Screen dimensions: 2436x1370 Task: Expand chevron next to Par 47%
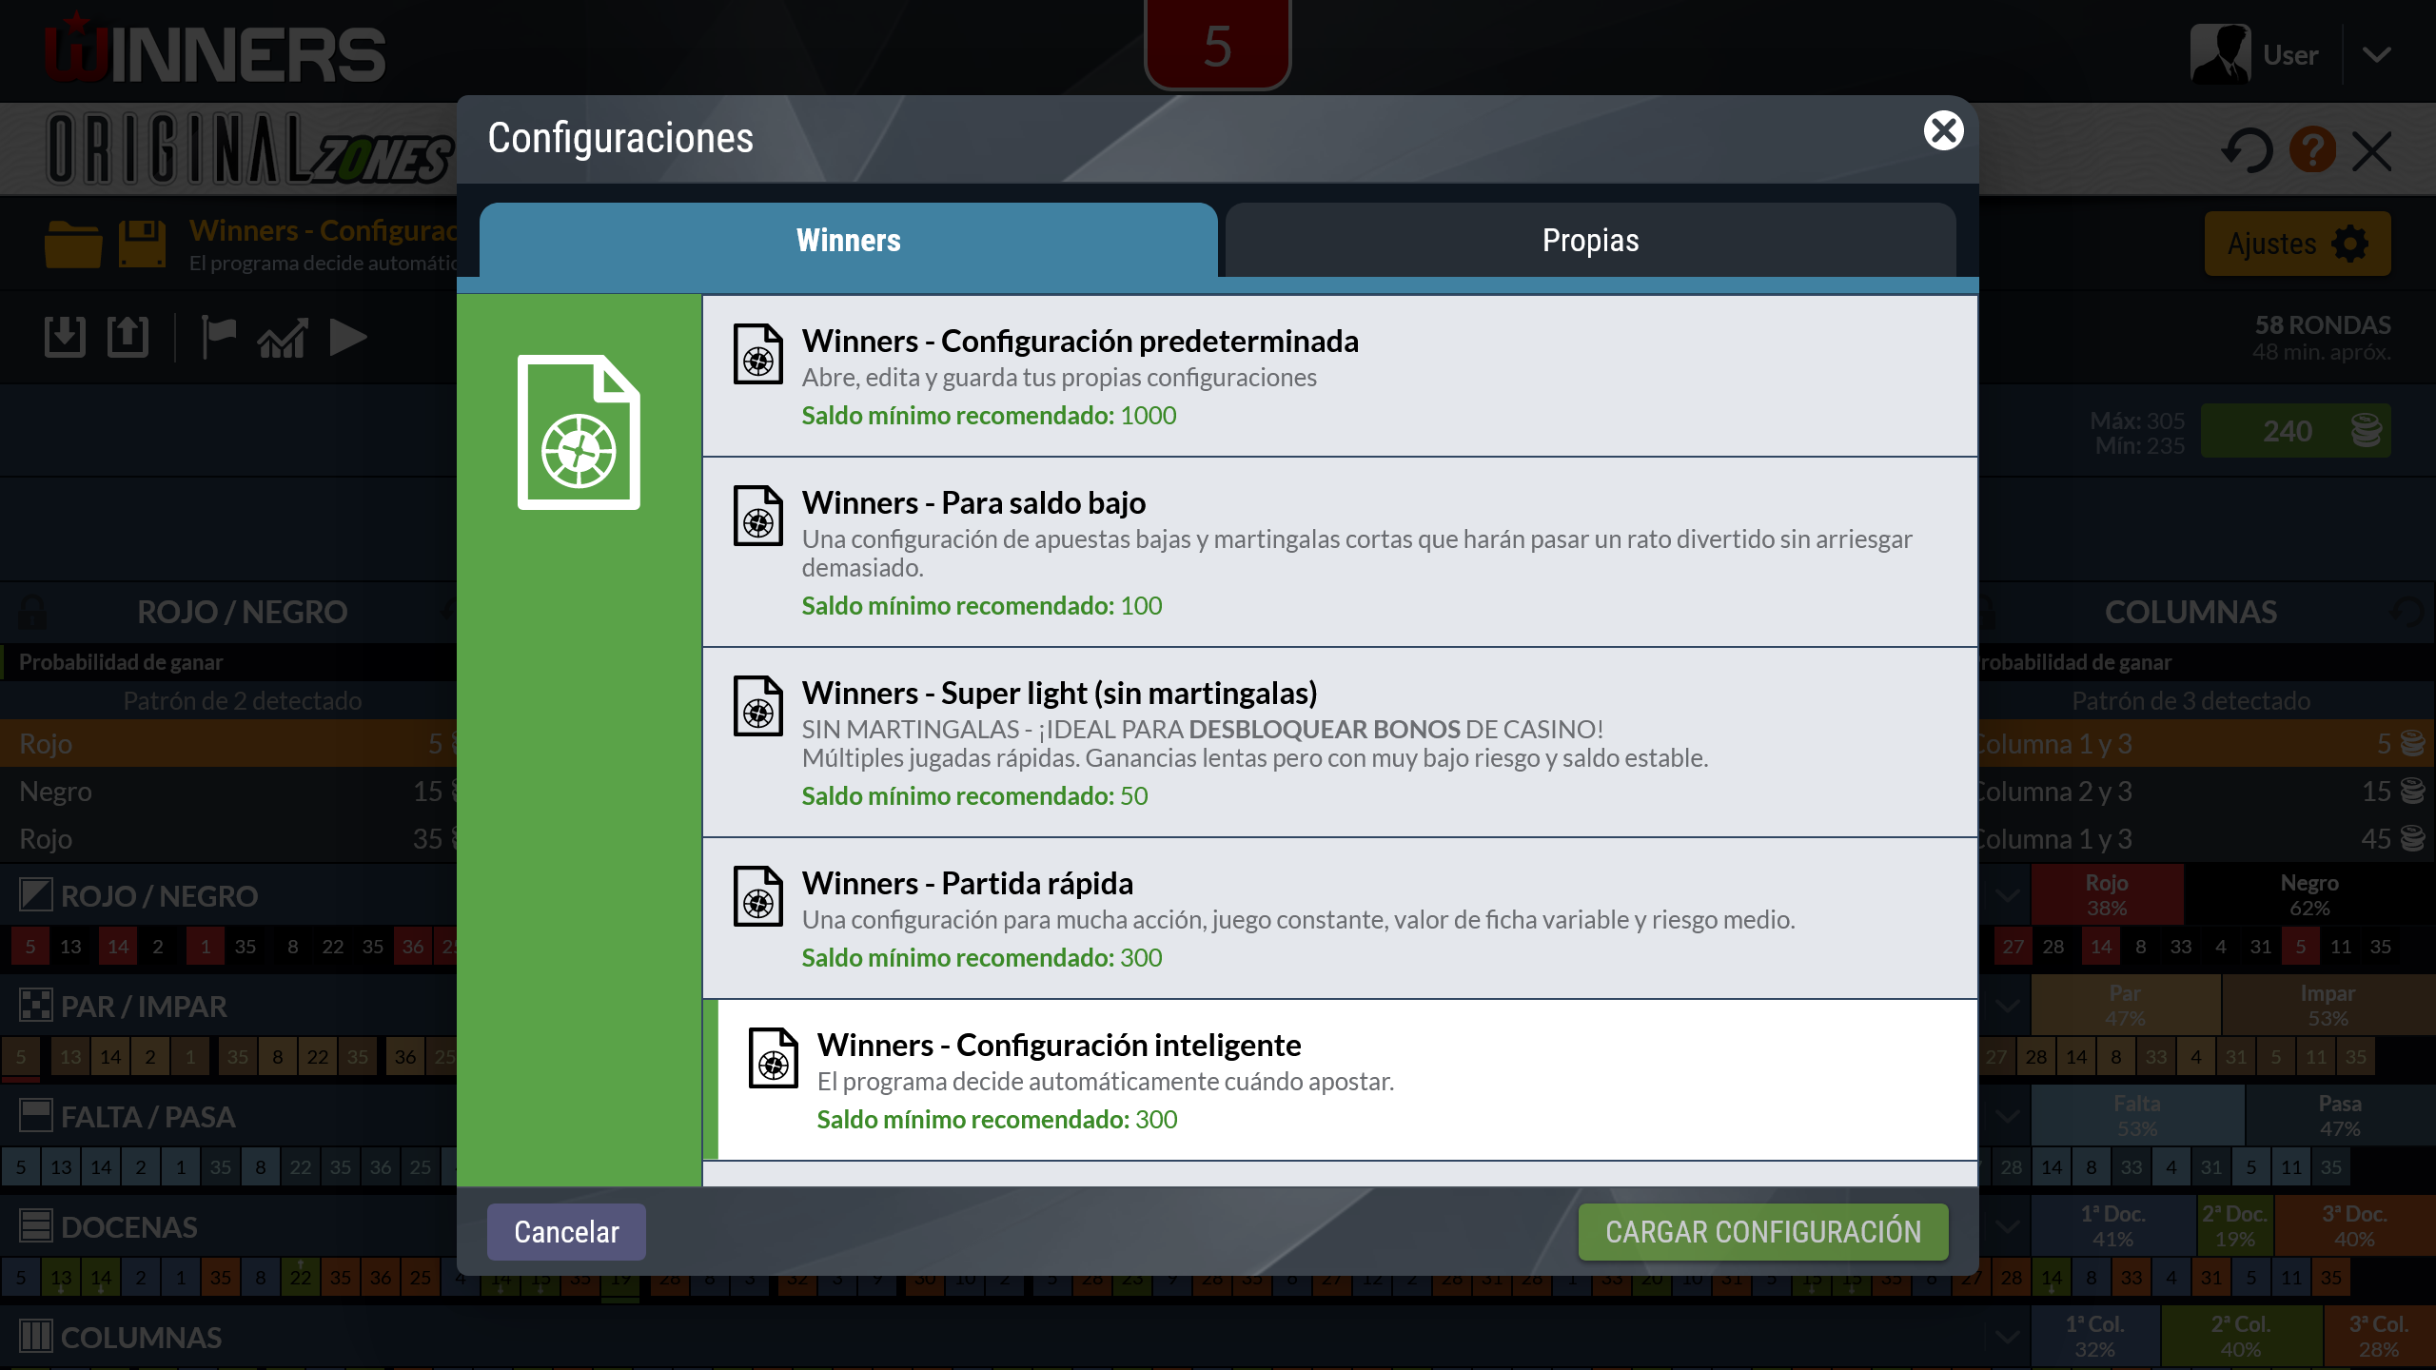coord(2007,1006)
